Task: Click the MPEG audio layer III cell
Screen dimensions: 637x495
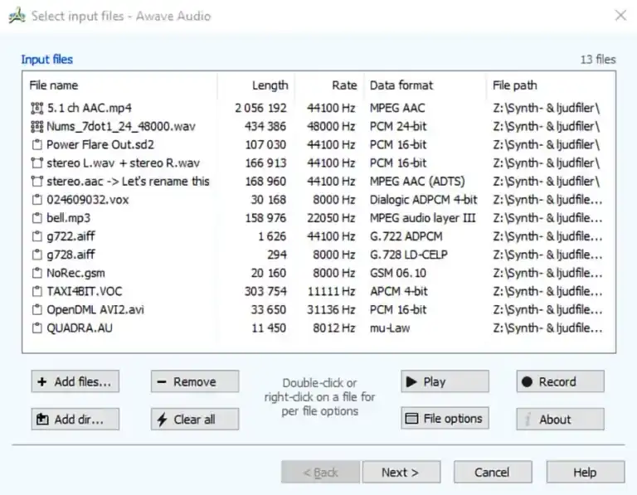Action: [422, 218]
